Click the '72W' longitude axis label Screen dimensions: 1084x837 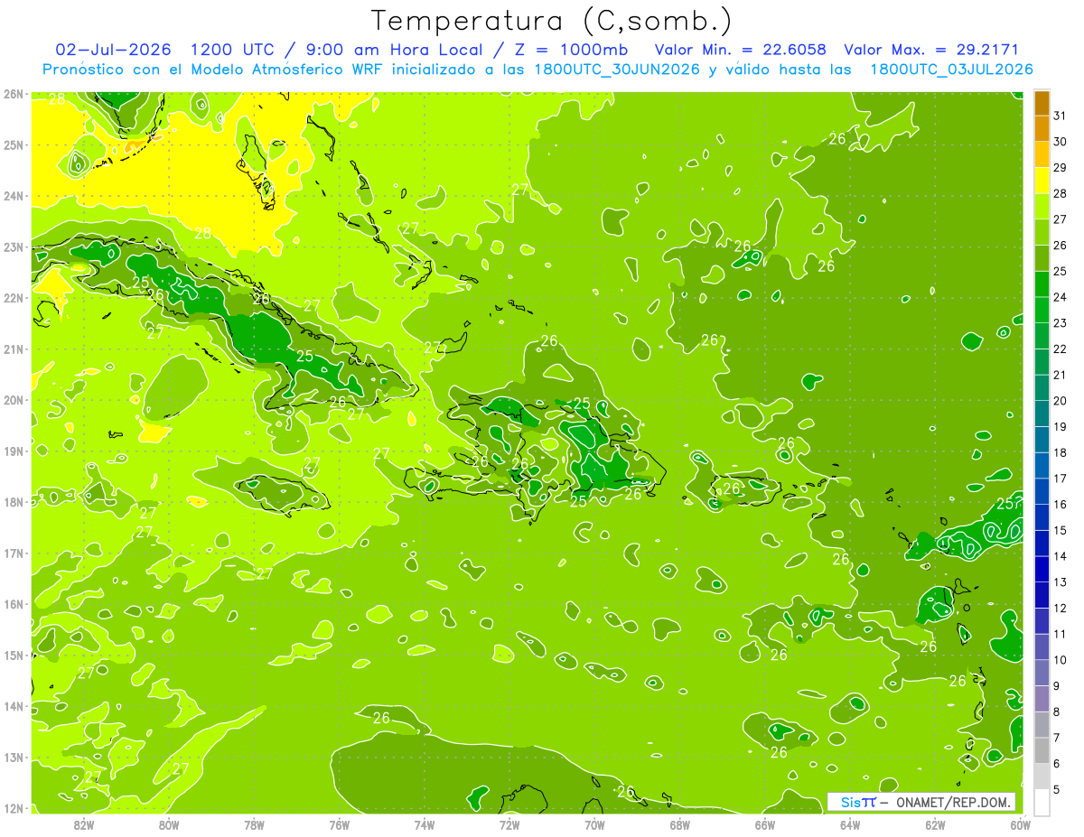[509, 824]
